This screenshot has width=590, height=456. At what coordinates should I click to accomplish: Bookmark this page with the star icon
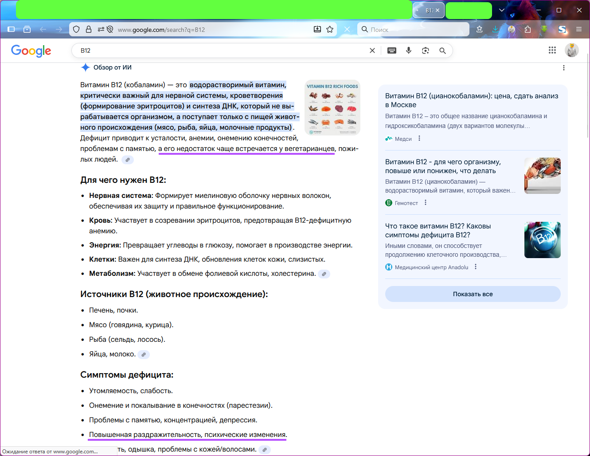[330, 29]
